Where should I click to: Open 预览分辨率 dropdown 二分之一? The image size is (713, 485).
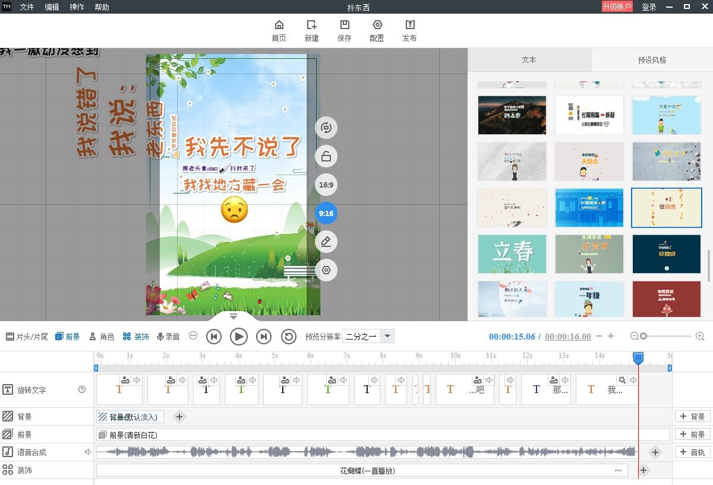369,337
